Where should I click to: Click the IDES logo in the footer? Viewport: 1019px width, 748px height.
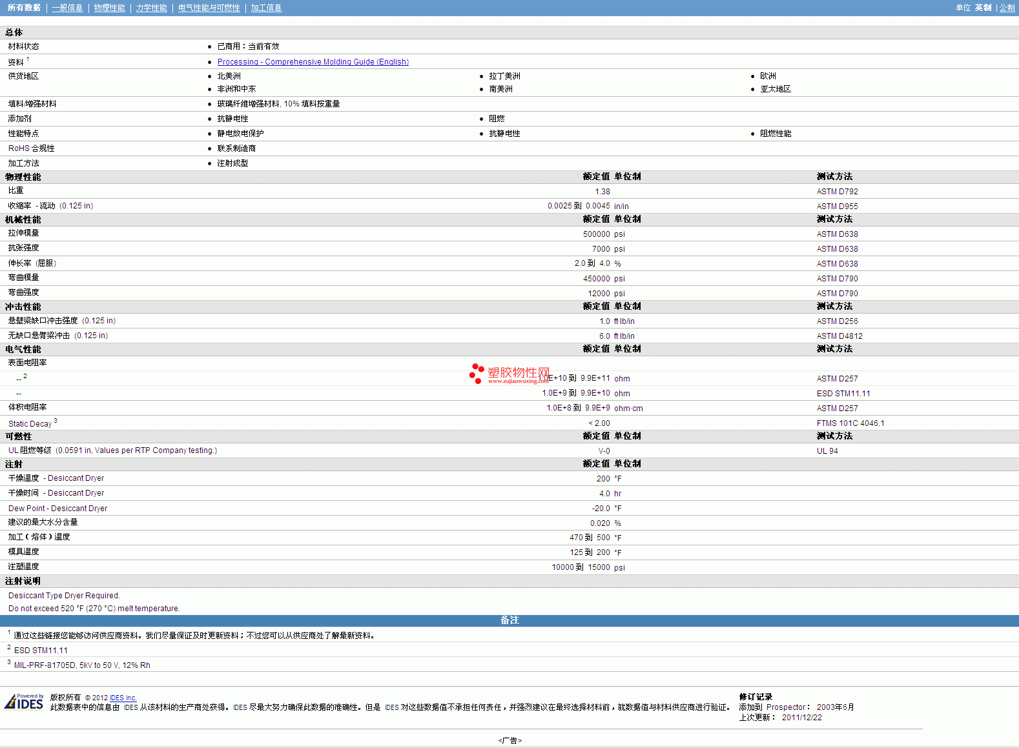point(25,702)
